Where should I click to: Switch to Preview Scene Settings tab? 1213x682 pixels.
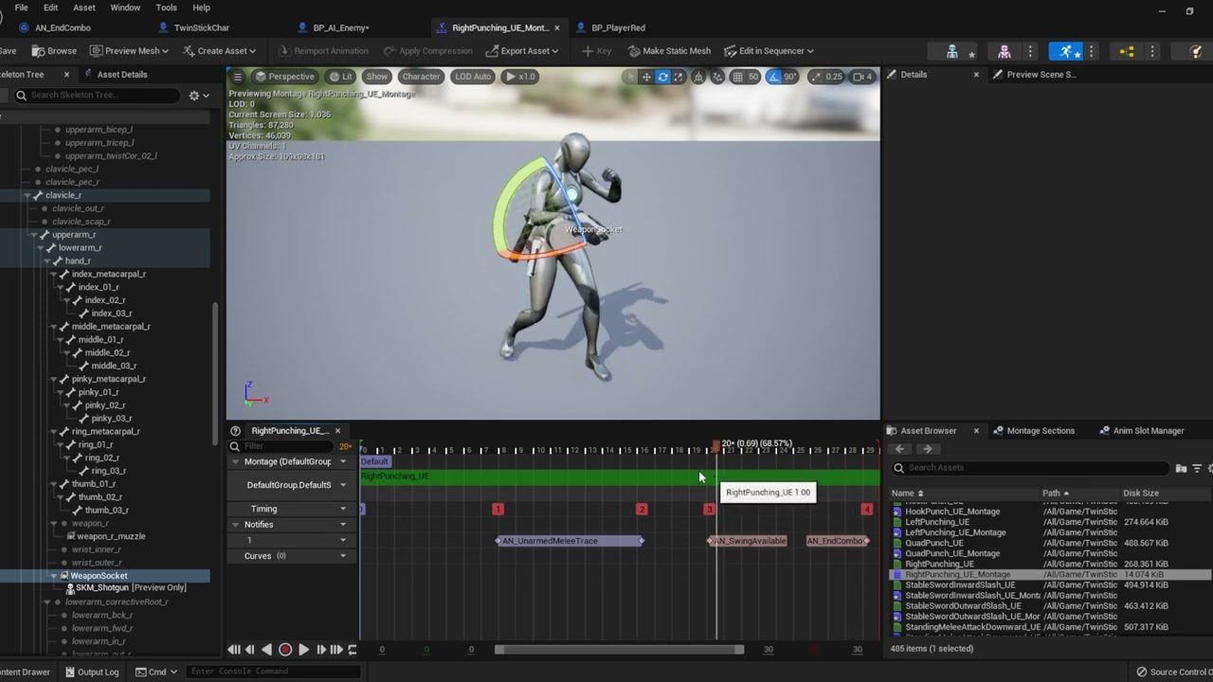(x=1041, y=75)
